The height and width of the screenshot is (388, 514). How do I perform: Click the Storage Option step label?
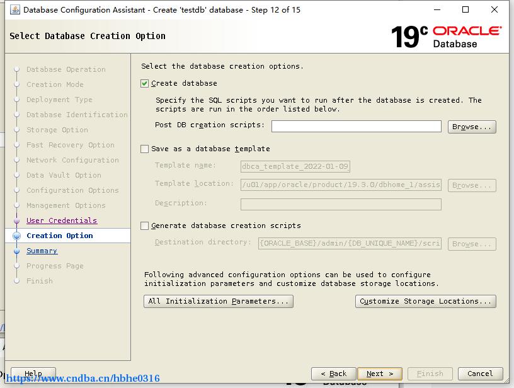(57, 130)
